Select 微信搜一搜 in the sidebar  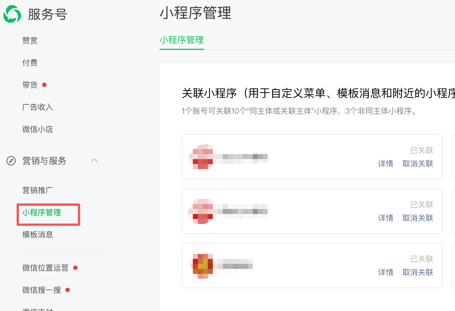tap(42, 290)
